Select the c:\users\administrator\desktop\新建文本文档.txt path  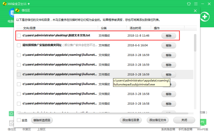(x=56, y=35)
